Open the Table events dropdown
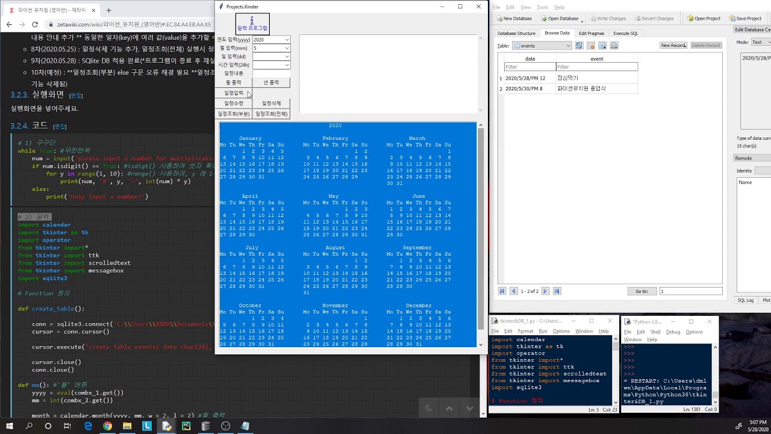771x434 pixels. [x=542, y=45]
